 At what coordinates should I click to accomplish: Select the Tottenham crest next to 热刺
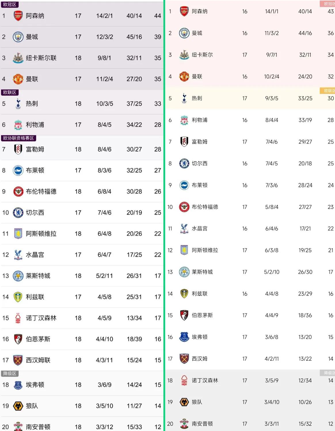[18, 104]
